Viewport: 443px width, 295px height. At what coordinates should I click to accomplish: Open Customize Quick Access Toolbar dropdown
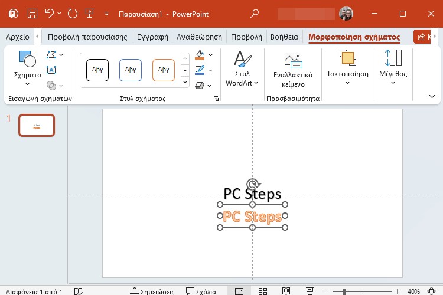(106, 14)
